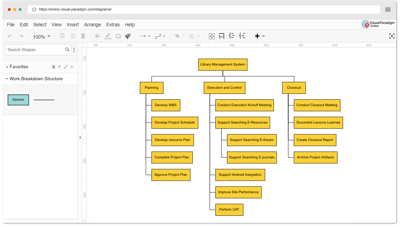Click the undo arrow icon
Image resolution: width=400 pixels, height=227 pixels.
tap(11, 36)
